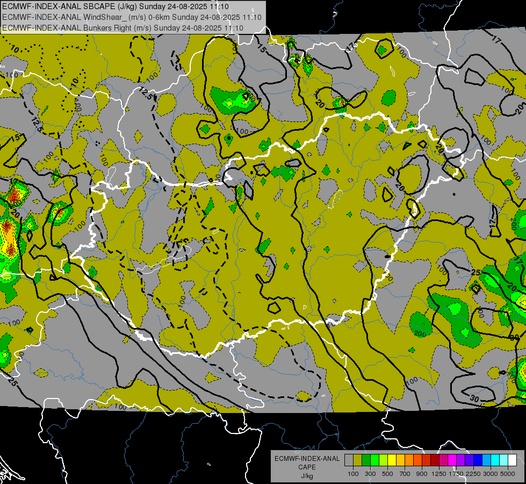The image size is (526, 484).
Task: Click the legend value 500
Action: click(387, 474)
